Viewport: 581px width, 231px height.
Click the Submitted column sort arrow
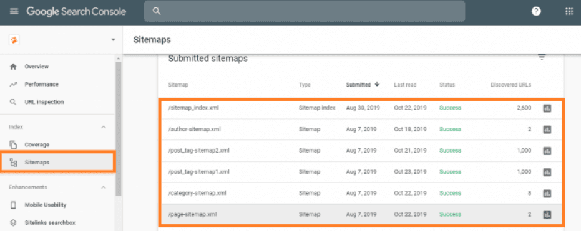(x=377, y=84)
